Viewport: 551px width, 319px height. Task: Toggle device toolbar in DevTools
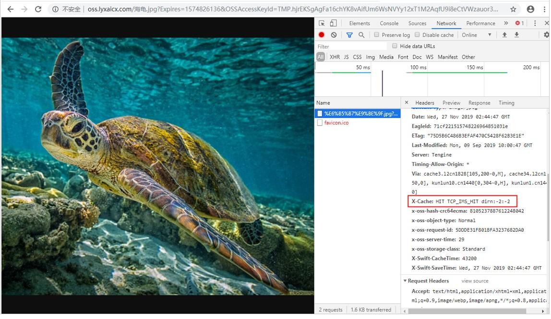pyautogui.click(x=333, y=23)
